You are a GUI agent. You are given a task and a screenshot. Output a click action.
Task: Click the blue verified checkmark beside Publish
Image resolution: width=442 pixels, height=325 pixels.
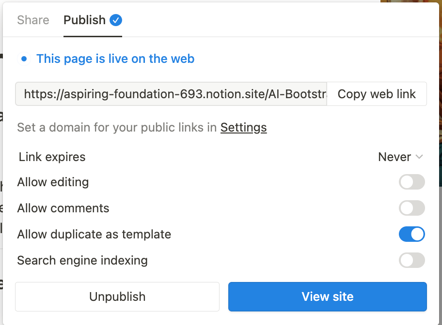click(x=116, y=20)
